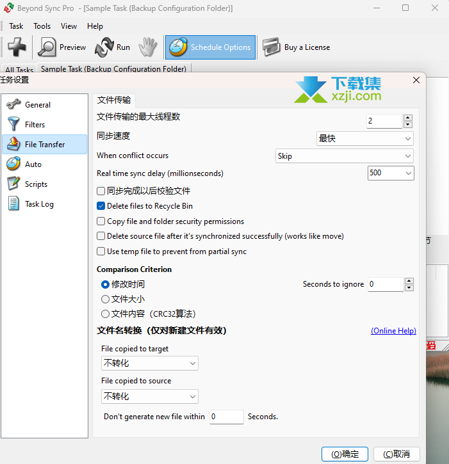
Task: Open the View menu
Action: point(69,26)
